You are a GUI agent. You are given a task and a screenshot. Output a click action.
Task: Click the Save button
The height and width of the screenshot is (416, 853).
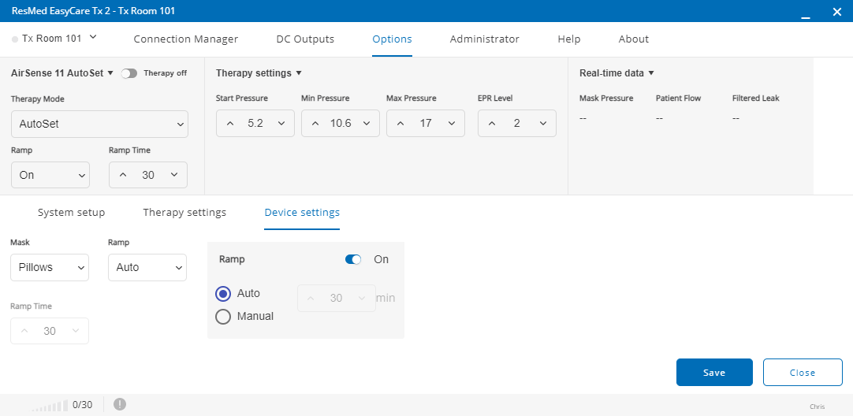pos(714,373)
